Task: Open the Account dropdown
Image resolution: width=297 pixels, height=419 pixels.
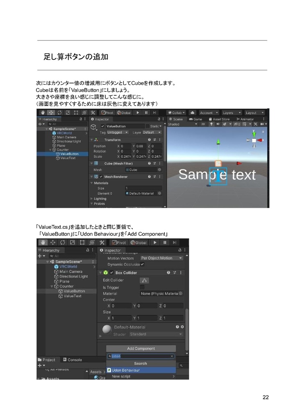Action: pyautogui.click(x=209, y=113)
